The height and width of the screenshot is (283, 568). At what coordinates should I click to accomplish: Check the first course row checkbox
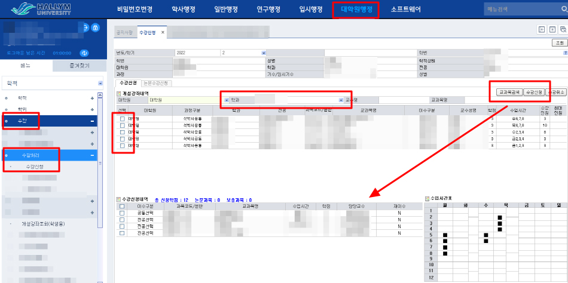[x=123, y=119]
